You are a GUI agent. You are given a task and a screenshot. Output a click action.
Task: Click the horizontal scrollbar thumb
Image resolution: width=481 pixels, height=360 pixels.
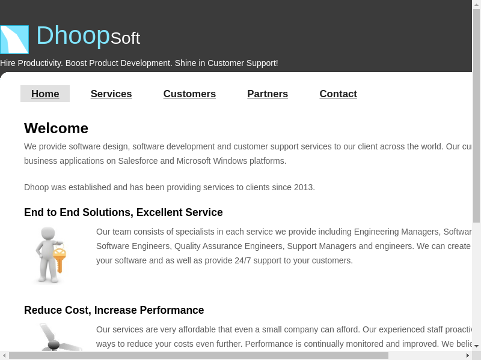(x=198, y=355)
